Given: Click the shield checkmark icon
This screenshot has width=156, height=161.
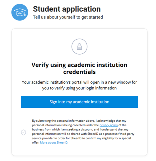Looking at the screenshot, I should coord(23,133).
